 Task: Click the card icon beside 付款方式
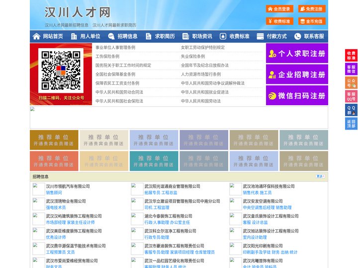pyautogui.click(x=260, y=36)
